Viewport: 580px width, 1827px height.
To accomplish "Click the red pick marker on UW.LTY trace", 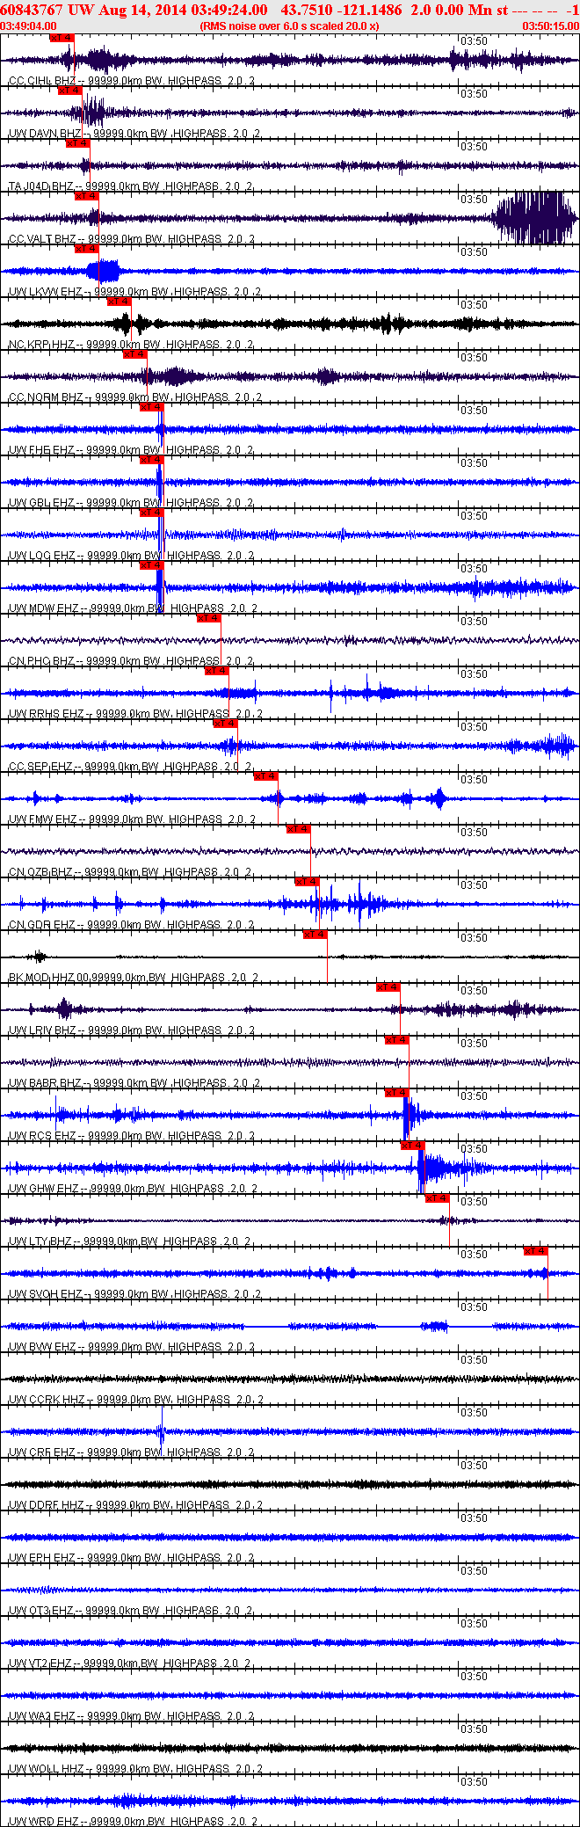I will 438,1198.
